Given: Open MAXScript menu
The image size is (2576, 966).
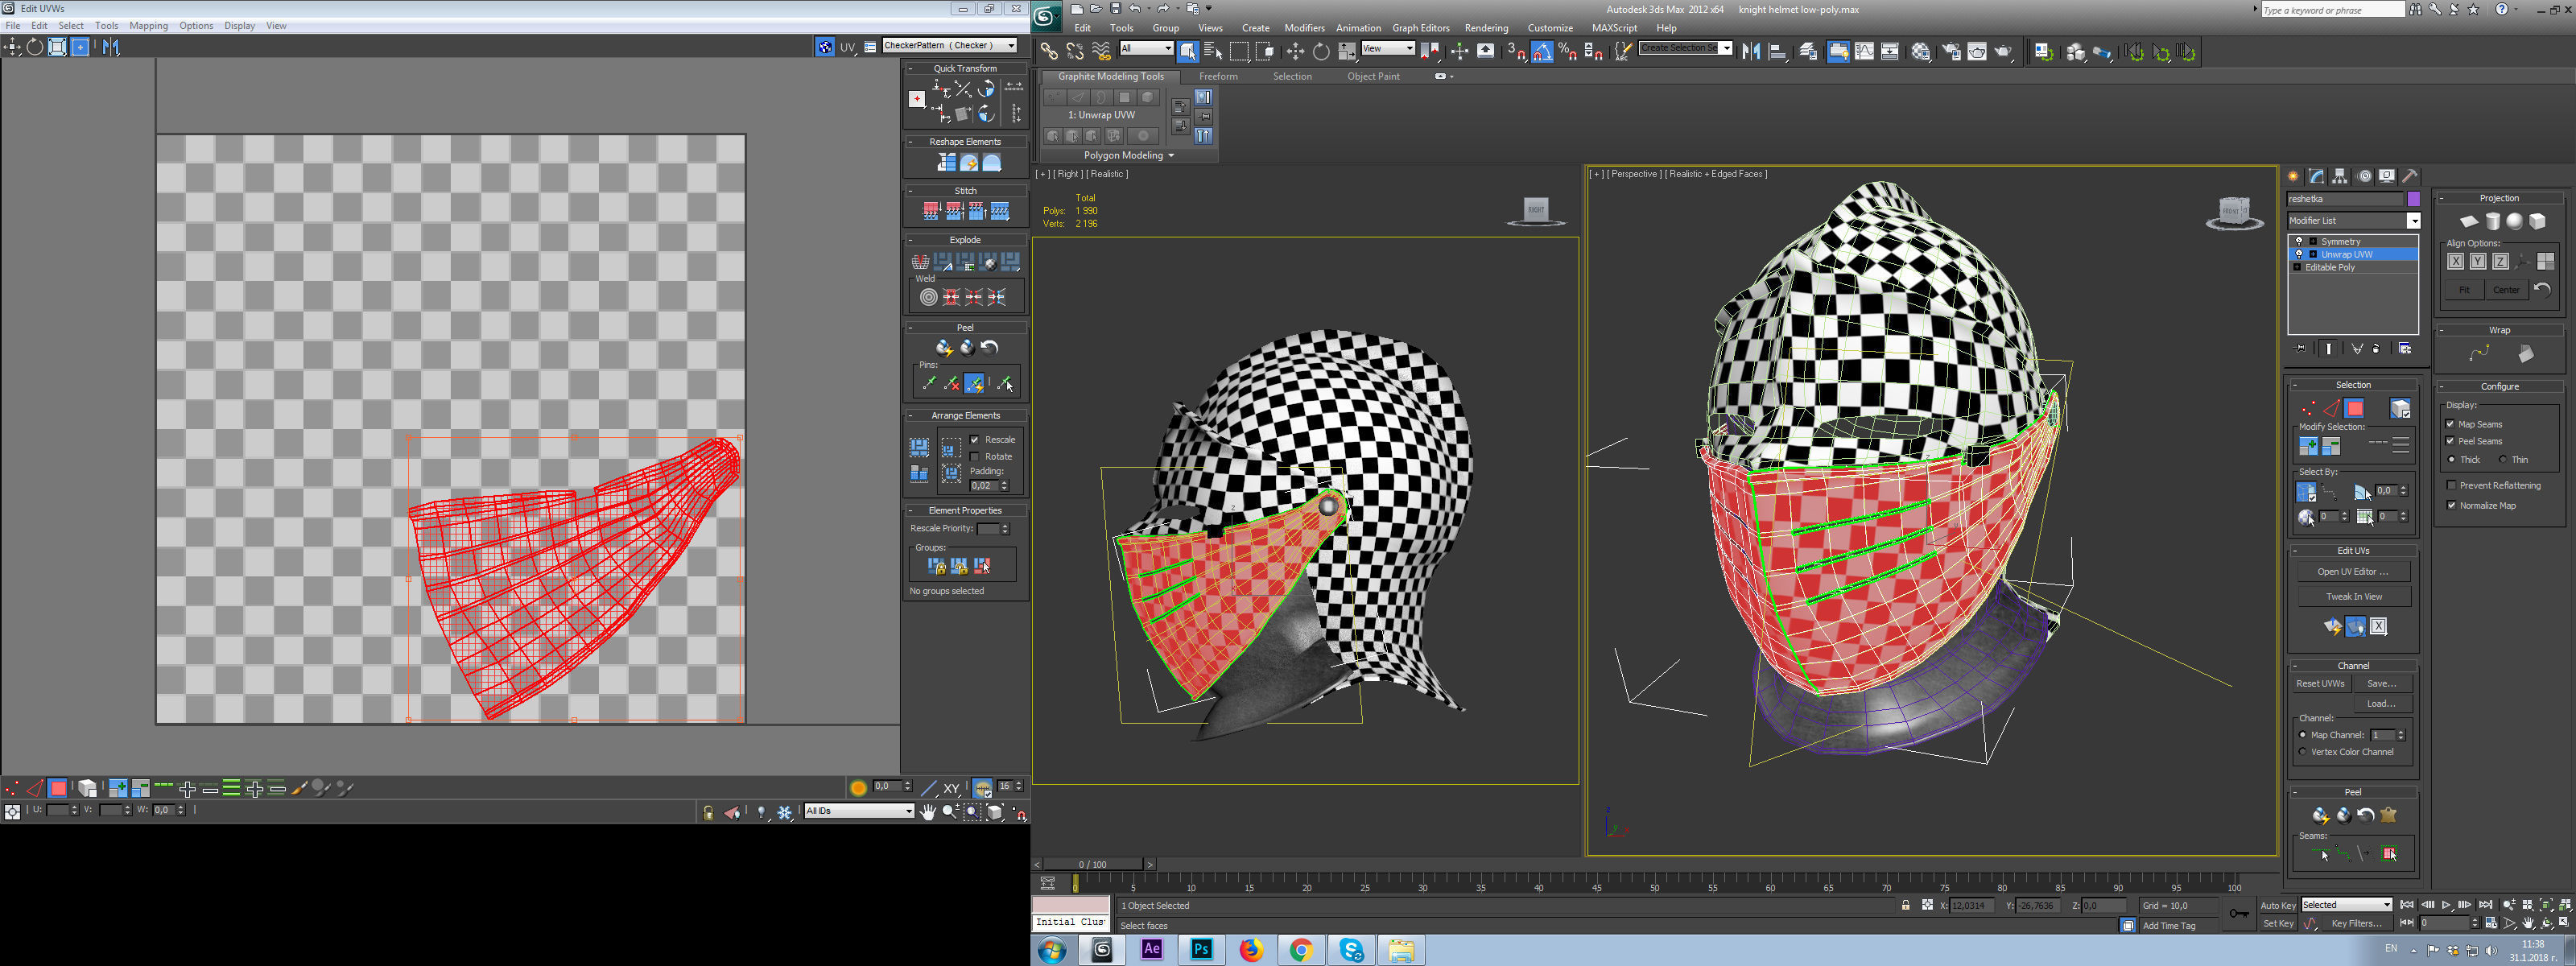Looking at the screenshot, I should (x=1614, y=28).
